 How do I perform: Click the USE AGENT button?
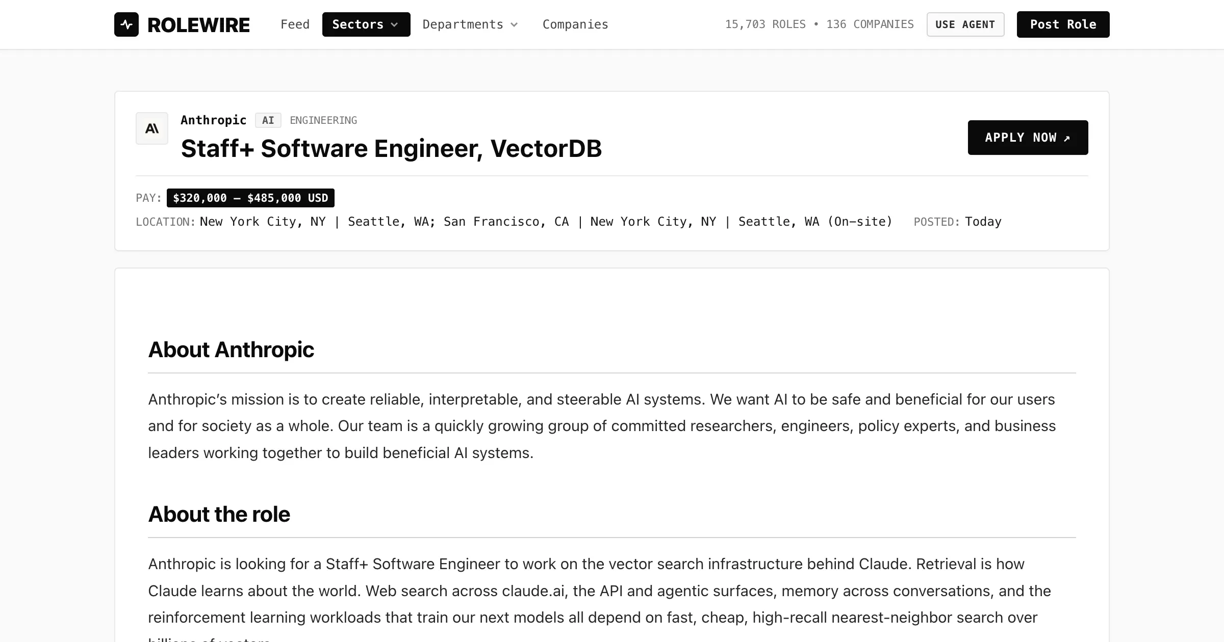pyautogui.click(x=965, y=24)
